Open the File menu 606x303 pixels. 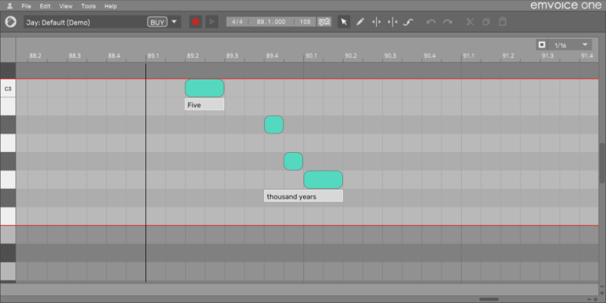(26, 6)
